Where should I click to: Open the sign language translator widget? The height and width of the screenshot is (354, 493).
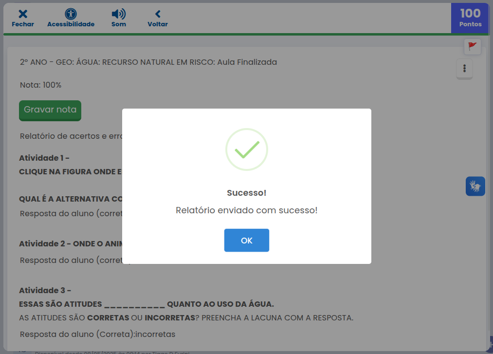(x=475, y=186)
